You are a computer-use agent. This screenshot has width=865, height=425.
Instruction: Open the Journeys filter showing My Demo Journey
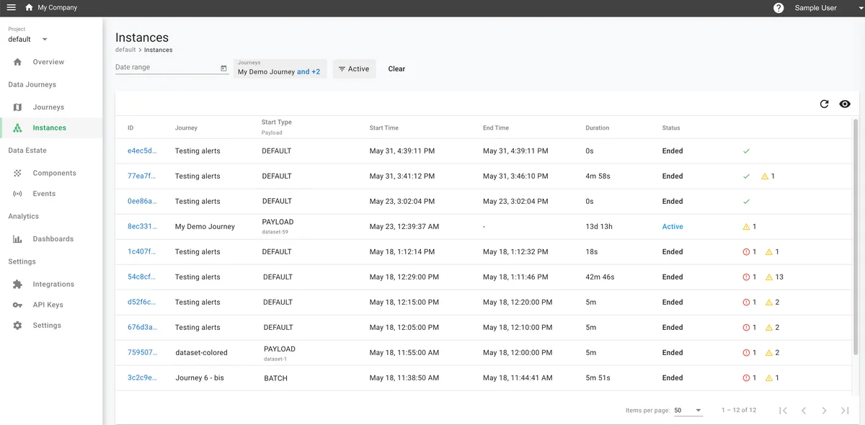click(x=279, y=68)
